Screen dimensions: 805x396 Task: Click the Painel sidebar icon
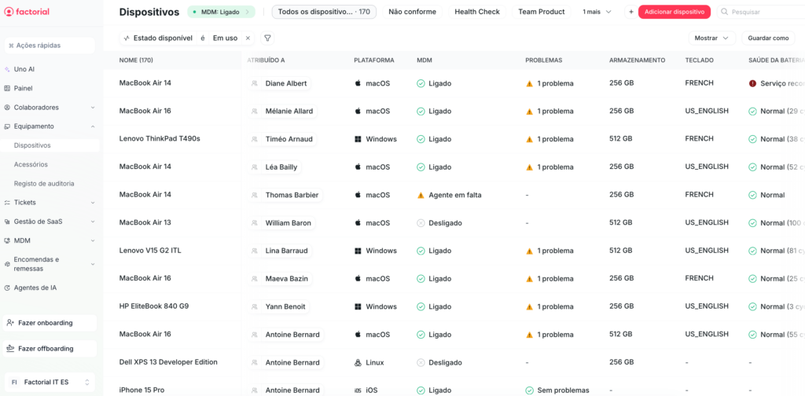(x=7, y=88)
